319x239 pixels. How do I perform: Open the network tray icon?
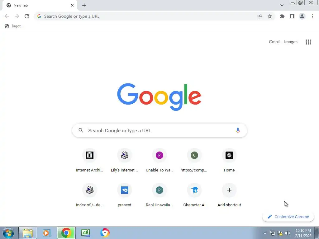[x=272, y=233]
